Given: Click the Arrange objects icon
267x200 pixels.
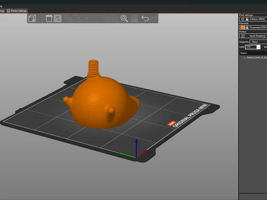Looking at the screenshot, I should tap(58, 18).
